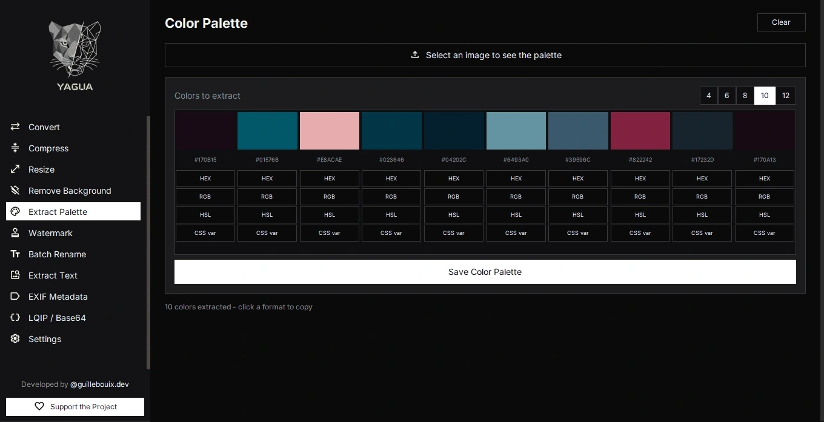Copy CSS var for color #17232D
Image resolution: width=824 pixels, height=422 pixels.
point(702,233)
